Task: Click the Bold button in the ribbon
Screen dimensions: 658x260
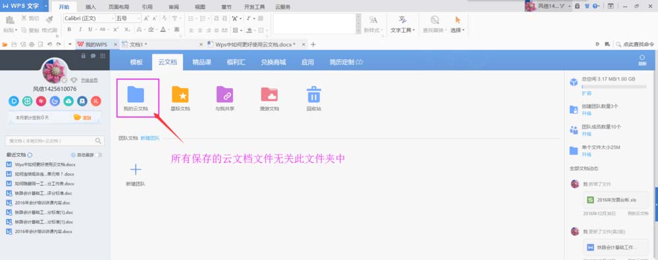Action: click(x=69, y=30)
